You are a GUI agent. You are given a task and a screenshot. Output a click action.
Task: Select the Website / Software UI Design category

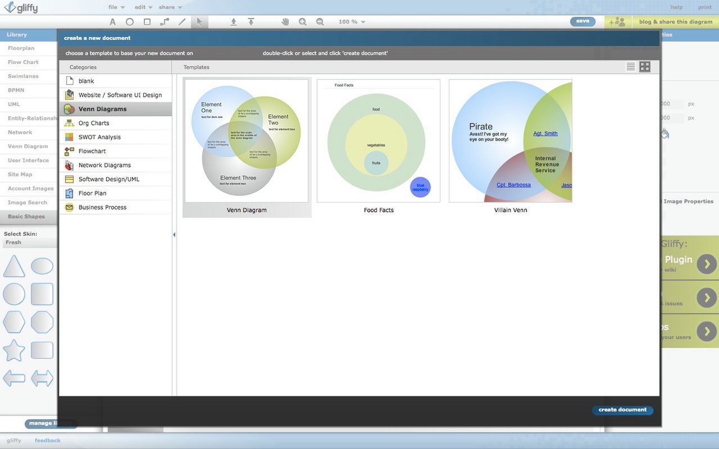pos(116,95)
